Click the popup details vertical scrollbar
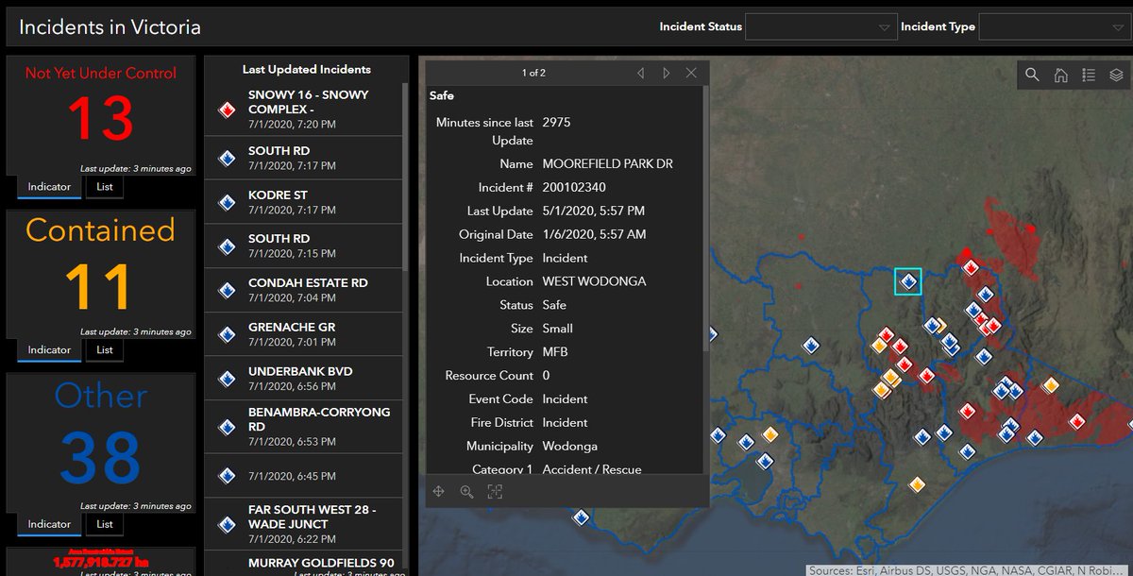1133x576 pixels. (x=705, y=217)
